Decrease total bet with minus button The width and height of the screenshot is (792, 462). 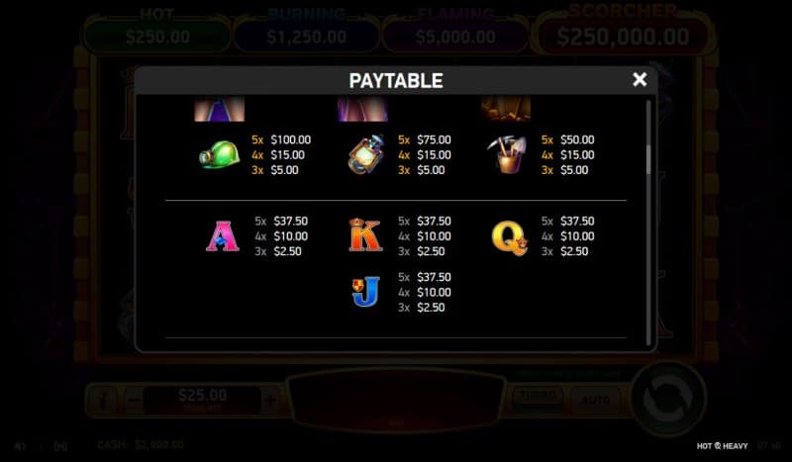(134, 401)
